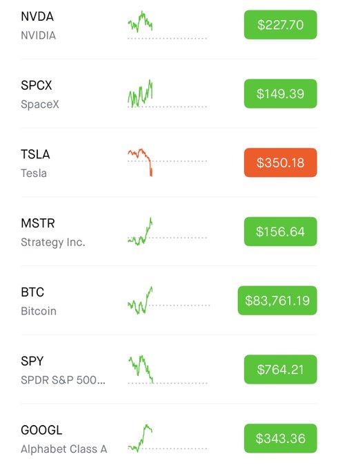Select the SPCX ticker label
This screenshot has height=470, width=338.
coord(36,86)
